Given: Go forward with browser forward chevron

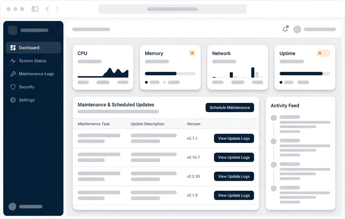Looking at the screenshot, I should coord(57,9).
